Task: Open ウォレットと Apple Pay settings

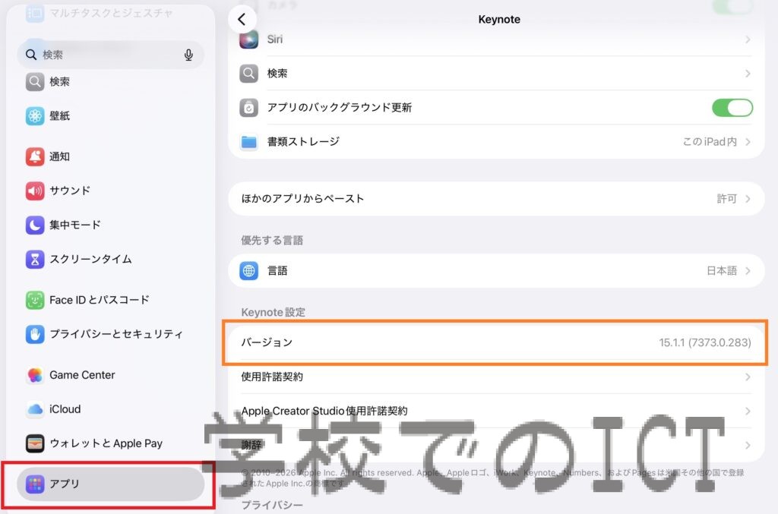Action: pos(106,443)
